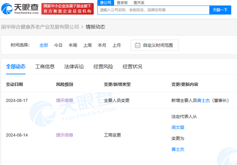Screen dimensions: 237x165
Task: Click the date 2024-08-17
Action: (x=17, y=101)
